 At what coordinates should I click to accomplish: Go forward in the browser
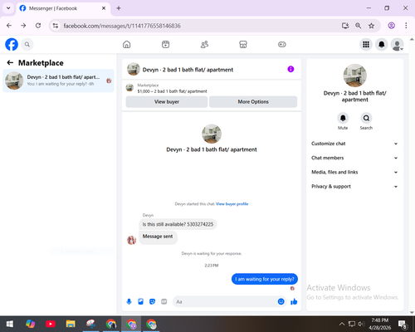coord(23,26)
